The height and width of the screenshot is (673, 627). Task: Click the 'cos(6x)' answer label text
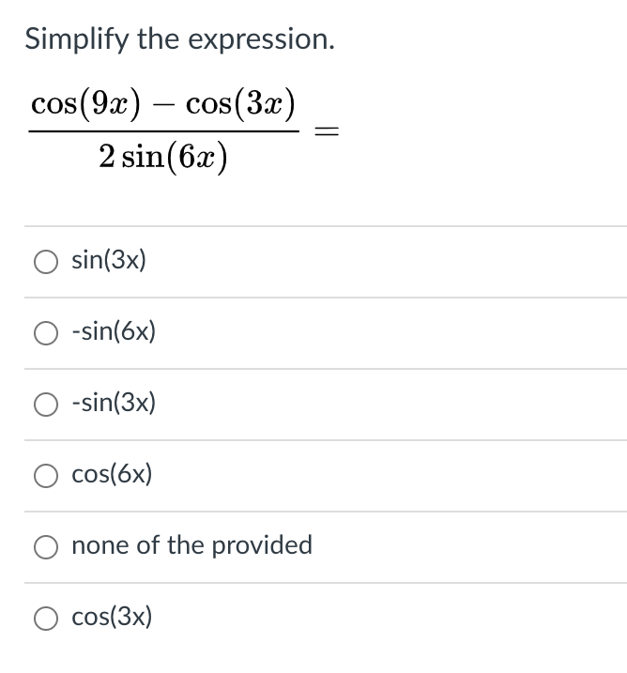click(x=112, y=474)
